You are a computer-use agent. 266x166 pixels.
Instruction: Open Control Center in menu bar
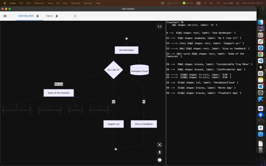(x=238, y=3)
